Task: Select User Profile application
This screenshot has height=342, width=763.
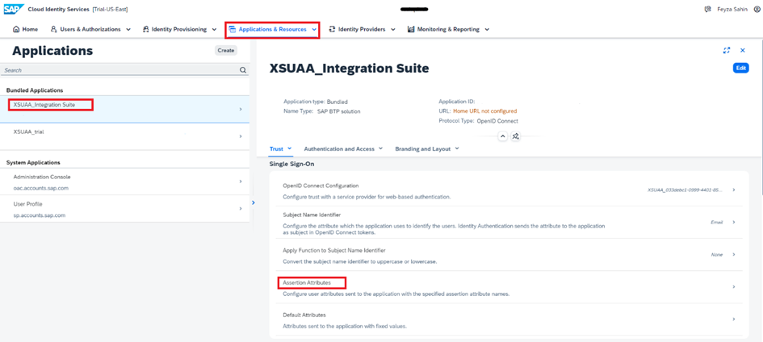Action: coord(124,209)
